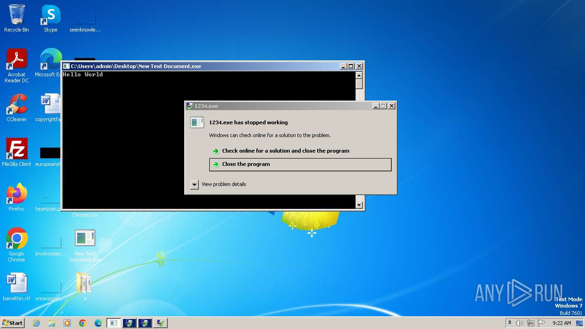Select the copyrightfa... Word document icon
The height and width of the screenshot is (329, 585).
[x=49, y=108]
